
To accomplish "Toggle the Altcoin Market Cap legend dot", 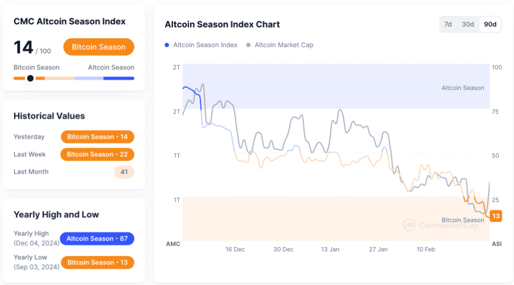I will pos(248,45).
